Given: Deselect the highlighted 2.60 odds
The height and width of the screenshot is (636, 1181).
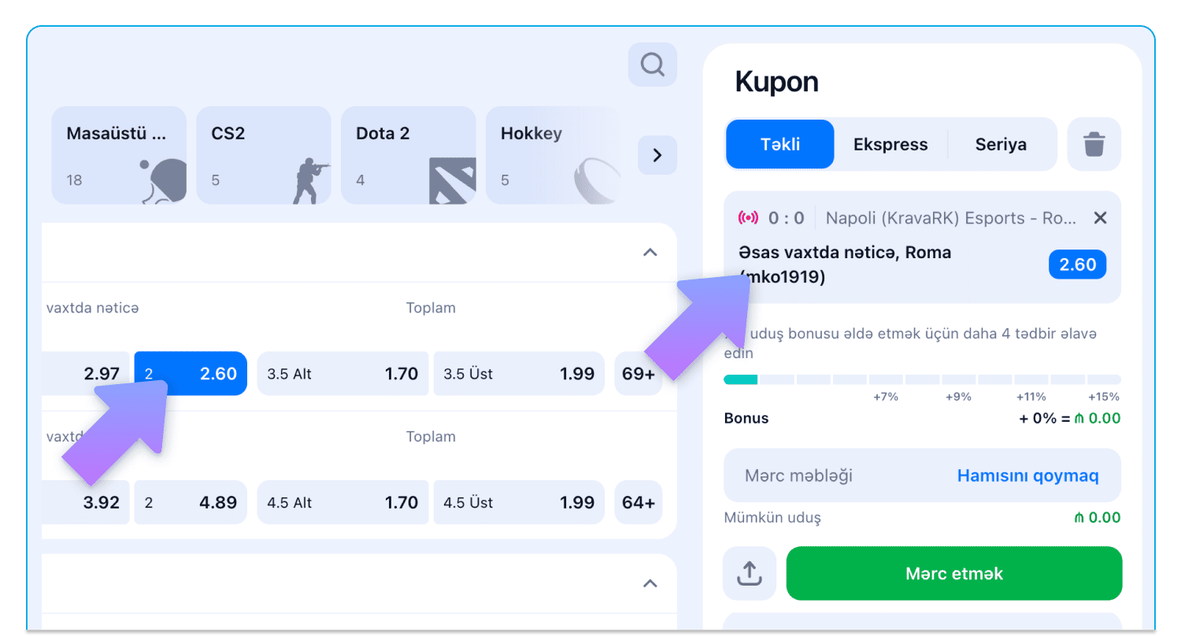Looking at the screenshot, I should [x=191, y=373].
